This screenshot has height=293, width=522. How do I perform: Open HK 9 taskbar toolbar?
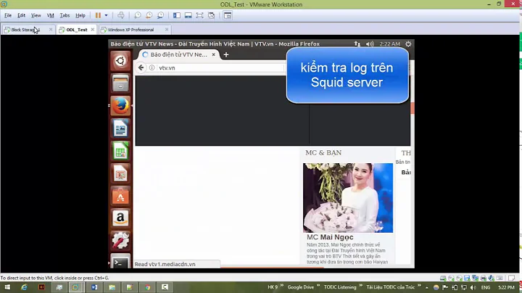coord(273,287)
